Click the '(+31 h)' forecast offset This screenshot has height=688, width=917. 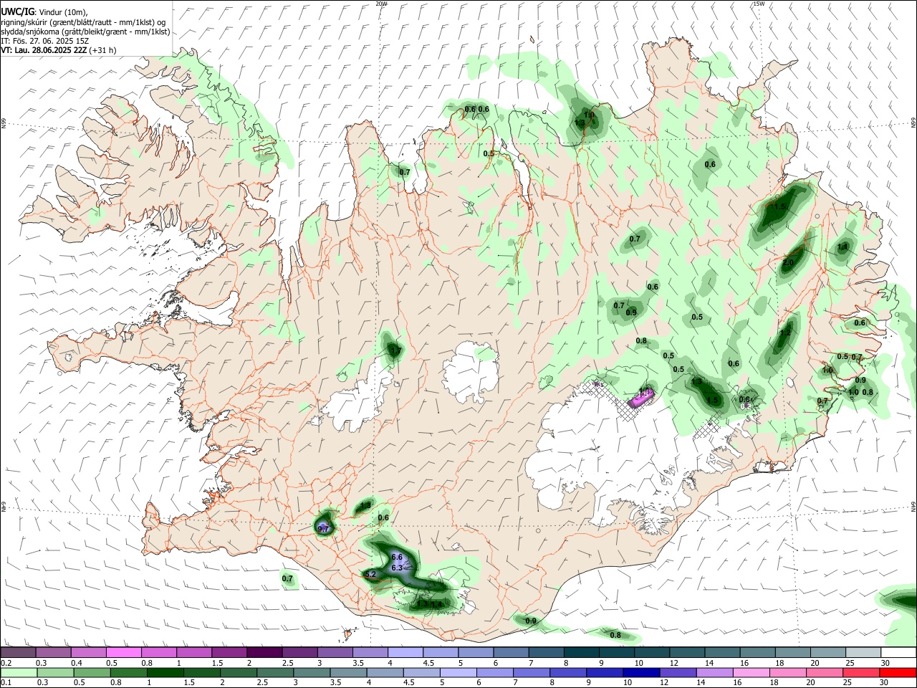tap(103, 50)
